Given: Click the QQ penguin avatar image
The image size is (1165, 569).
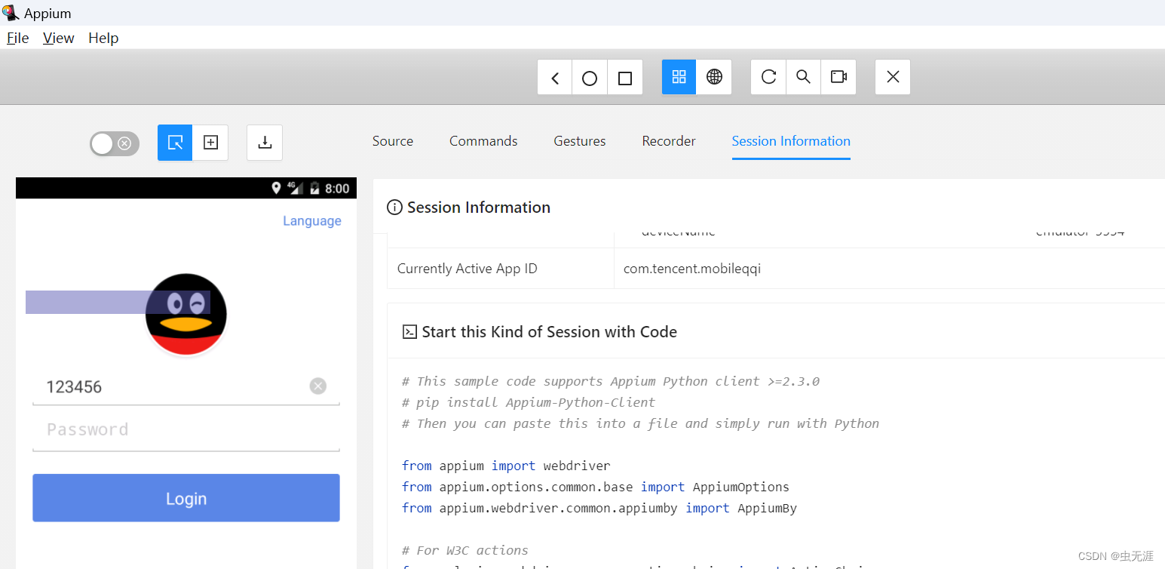Looking at the screenshot, I should tap(186, 314).
